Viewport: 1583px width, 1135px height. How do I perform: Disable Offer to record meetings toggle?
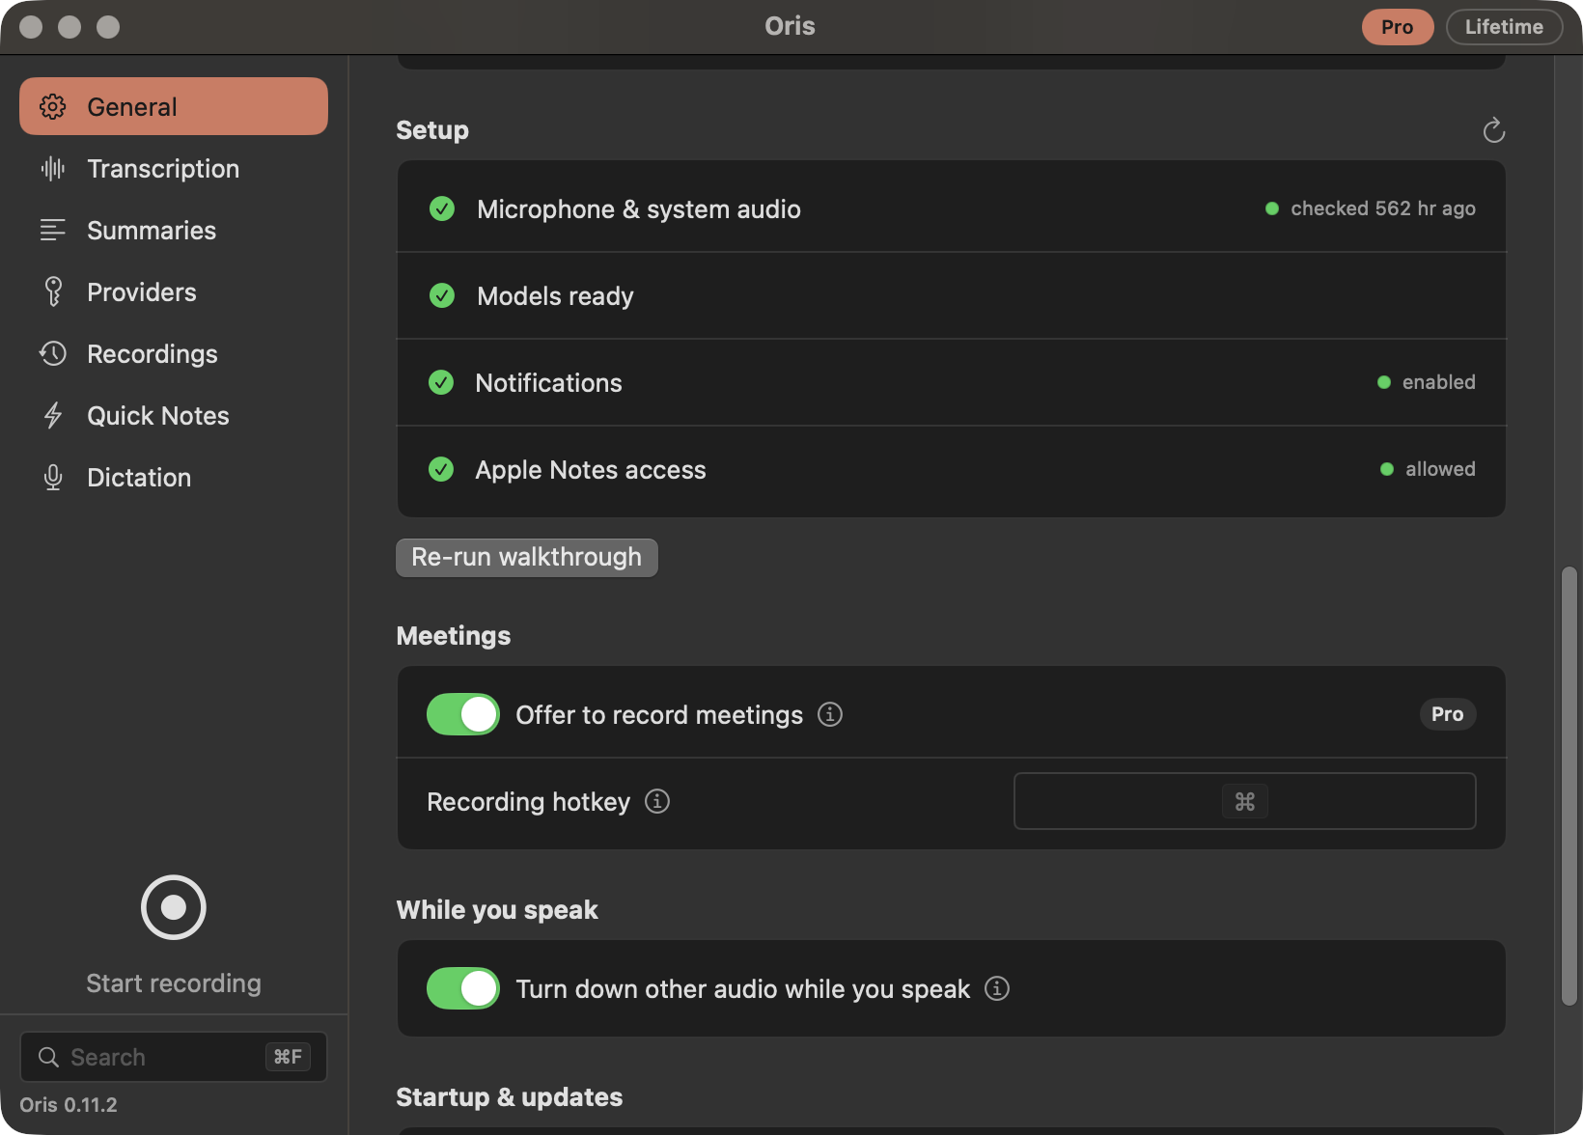pyautogui.click(x=463, y=714)
